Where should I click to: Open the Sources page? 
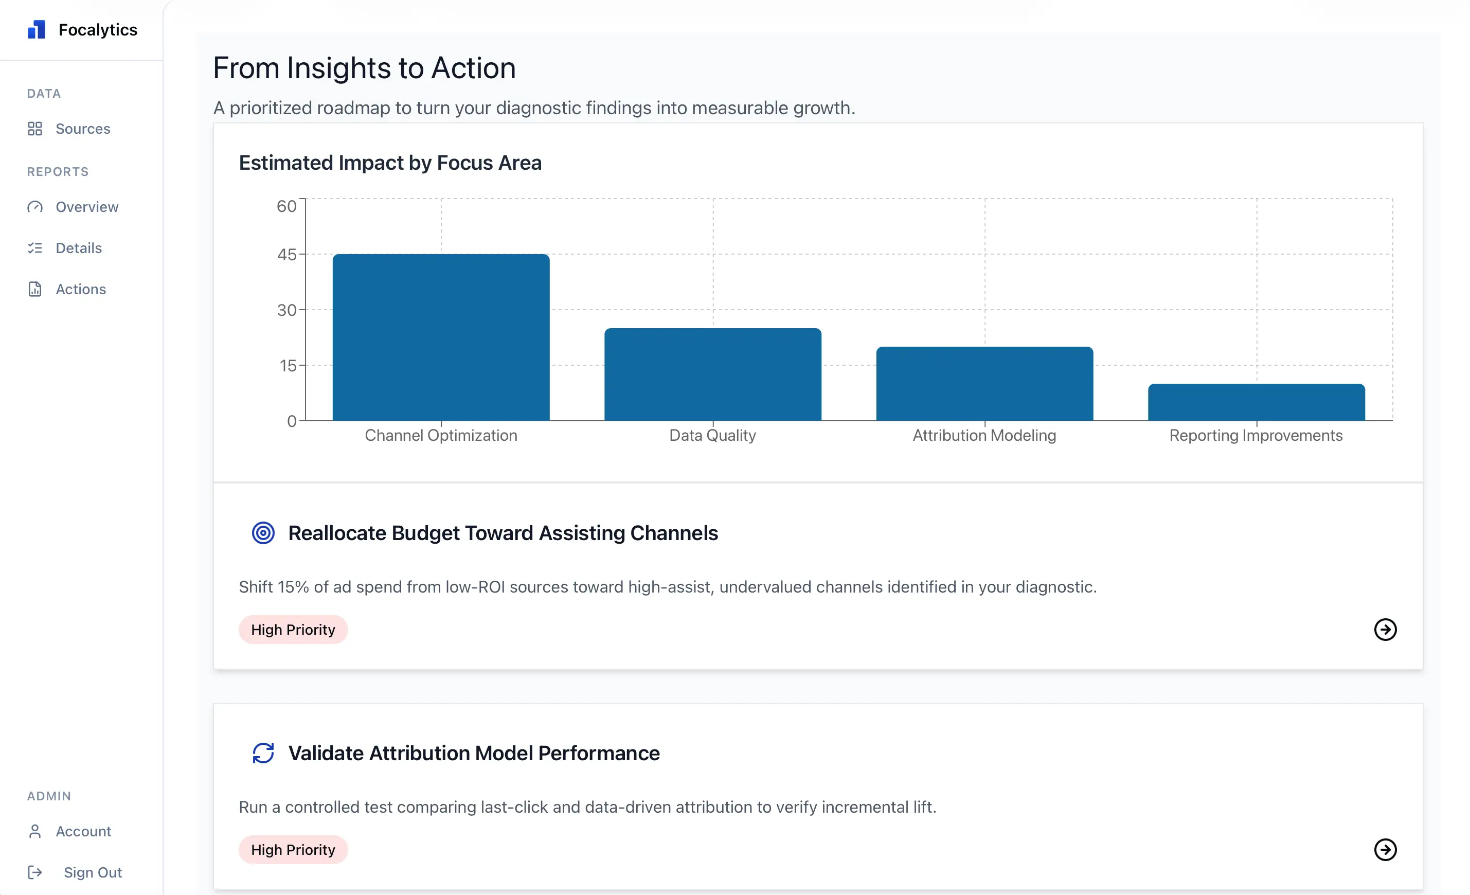coord(83,128)
